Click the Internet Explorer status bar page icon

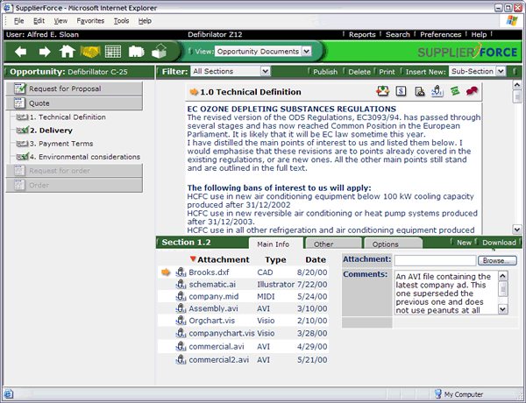[x=9, y=394]
